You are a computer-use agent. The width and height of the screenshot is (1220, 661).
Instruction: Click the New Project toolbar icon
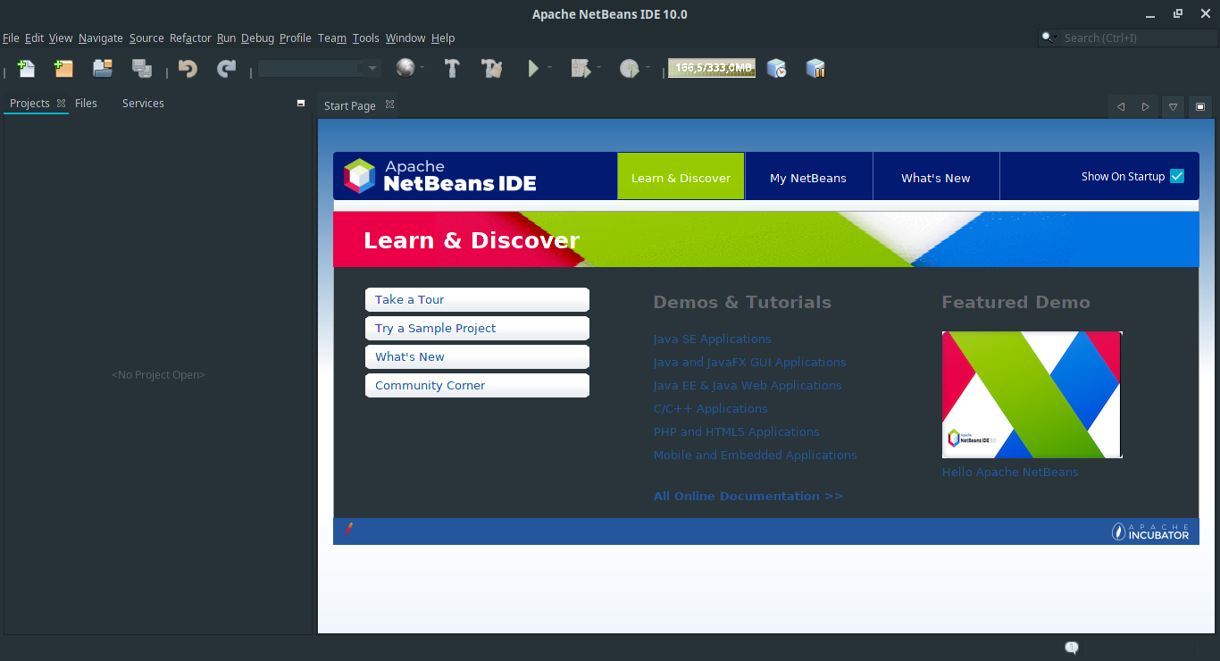tap(63, 69)
